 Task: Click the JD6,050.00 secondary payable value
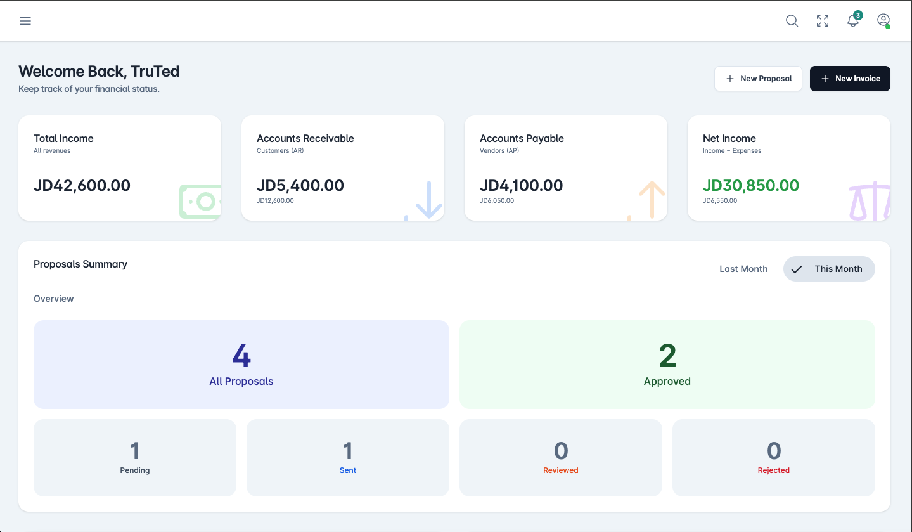[x=497, y=200]
